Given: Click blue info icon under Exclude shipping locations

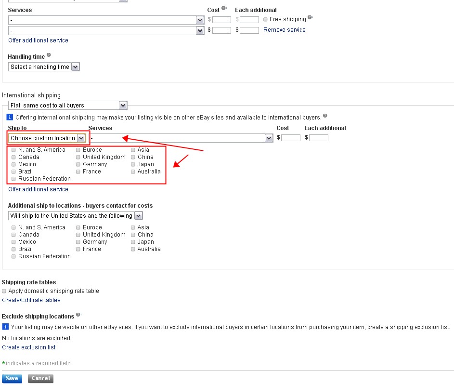Looking at the screenshot, I should [5, 327].
